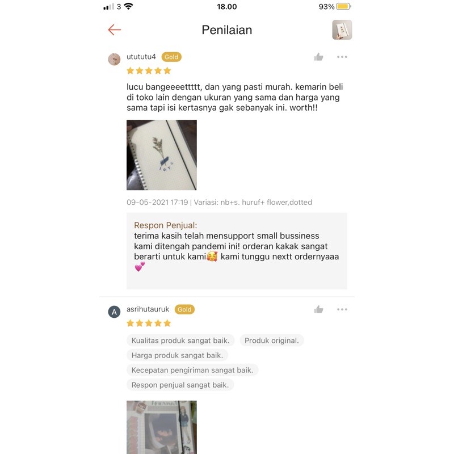Open utututu4's profile avatar
The width and height of the screenshot is (454, 454).
[x=114, y=60]
